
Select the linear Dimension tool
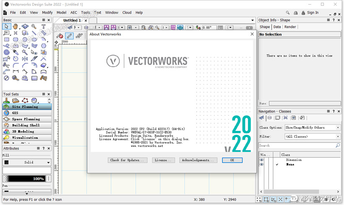16,71
